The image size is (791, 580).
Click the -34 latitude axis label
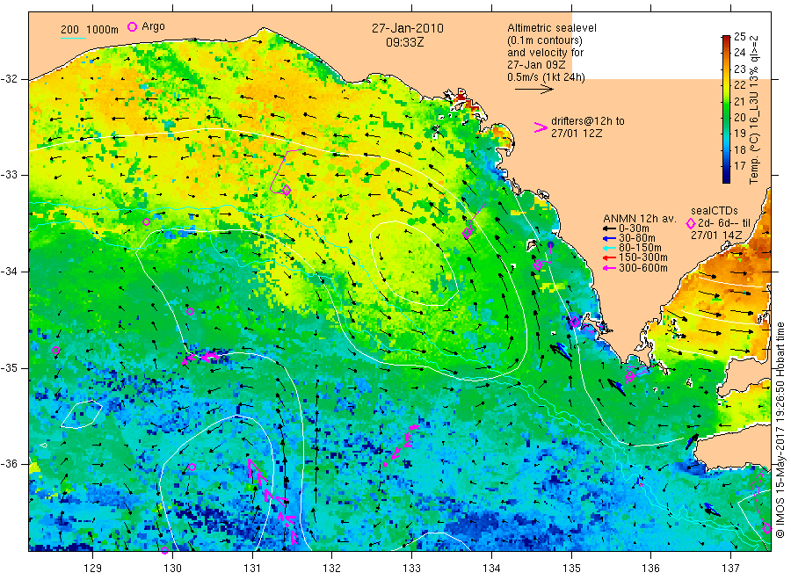coord(10,272)
